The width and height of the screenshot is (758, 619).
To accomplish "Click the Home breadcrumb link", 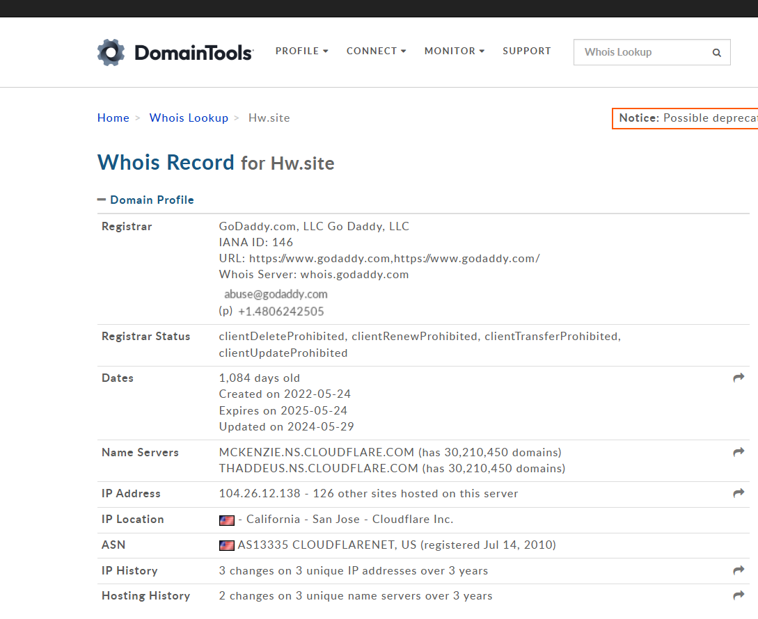I will point(113,118).
